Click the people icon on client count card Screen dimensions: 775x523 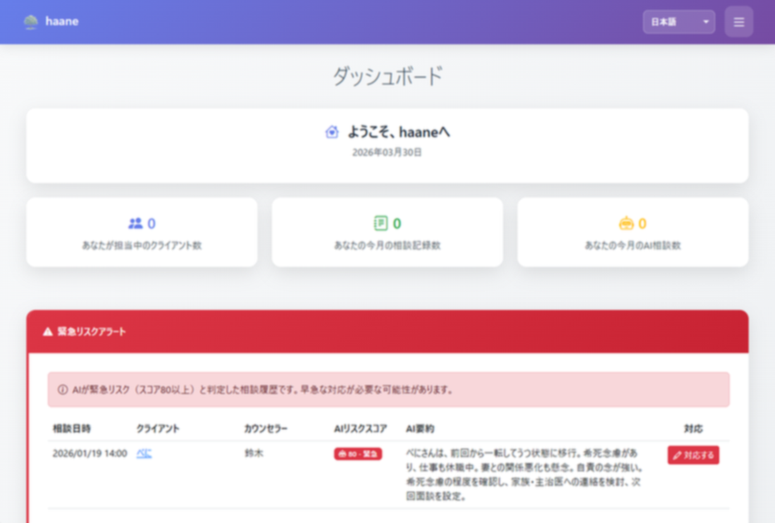coord(136,223)
